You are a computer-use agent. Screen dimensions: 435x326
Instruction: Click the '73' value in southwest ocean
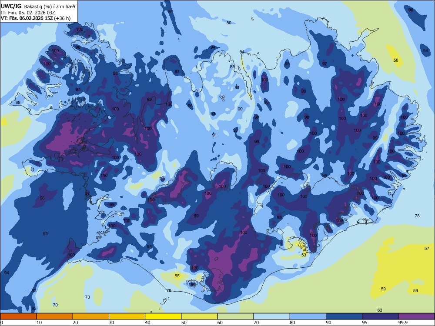pyautogui.click(x=87, y=297)
